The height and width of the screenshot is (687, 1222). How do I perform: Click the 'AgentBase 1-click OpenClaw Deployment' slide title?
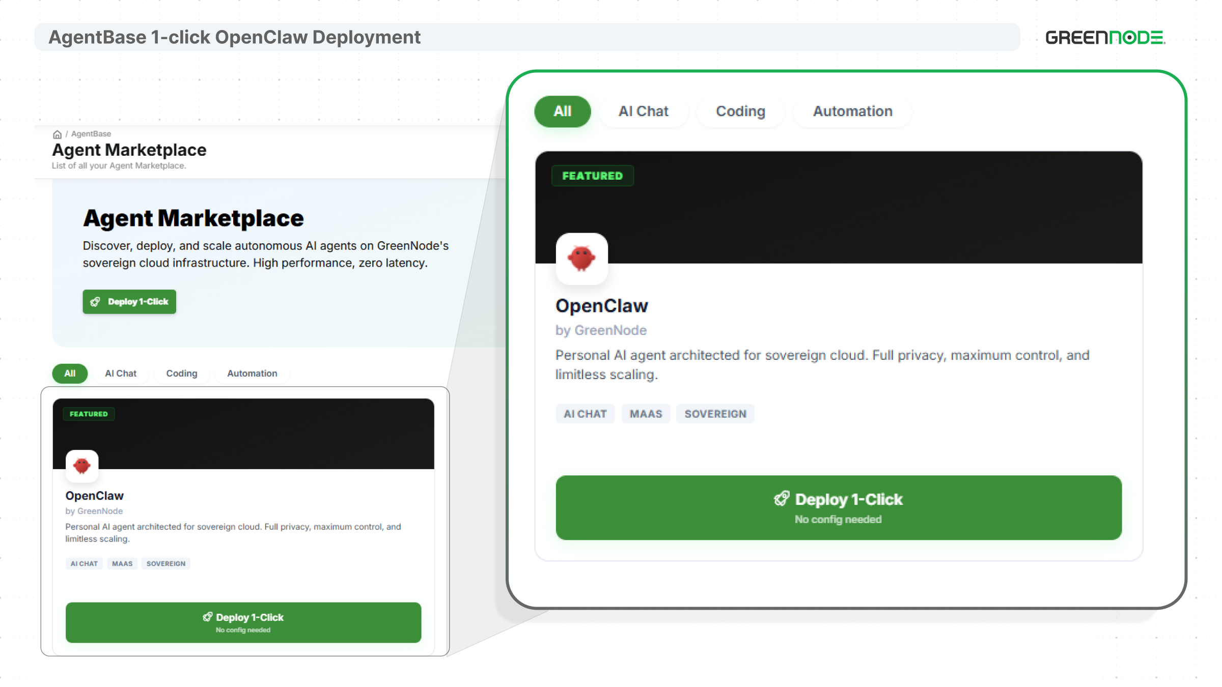click(x=234, y=37)
